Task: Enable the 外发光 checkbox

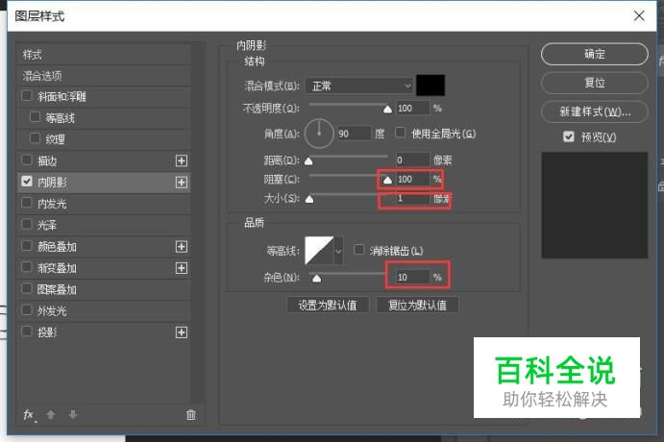Action: (27, 310)
